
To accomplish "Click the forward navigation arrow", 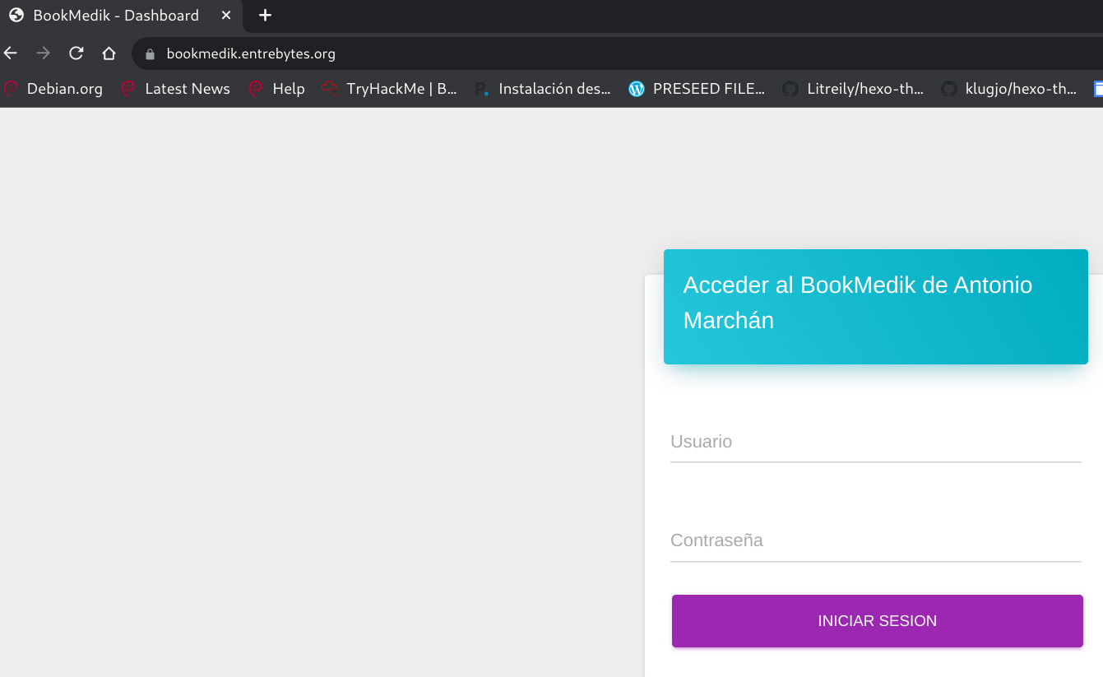I will [44, 53].
